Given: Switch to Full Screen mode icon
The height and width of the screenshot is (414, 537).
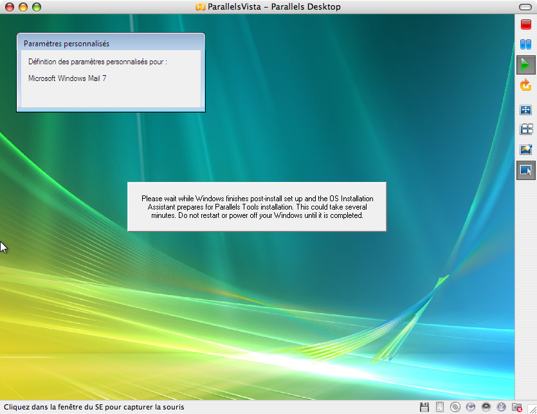Looking at the screenshot, I should [525, 110].
